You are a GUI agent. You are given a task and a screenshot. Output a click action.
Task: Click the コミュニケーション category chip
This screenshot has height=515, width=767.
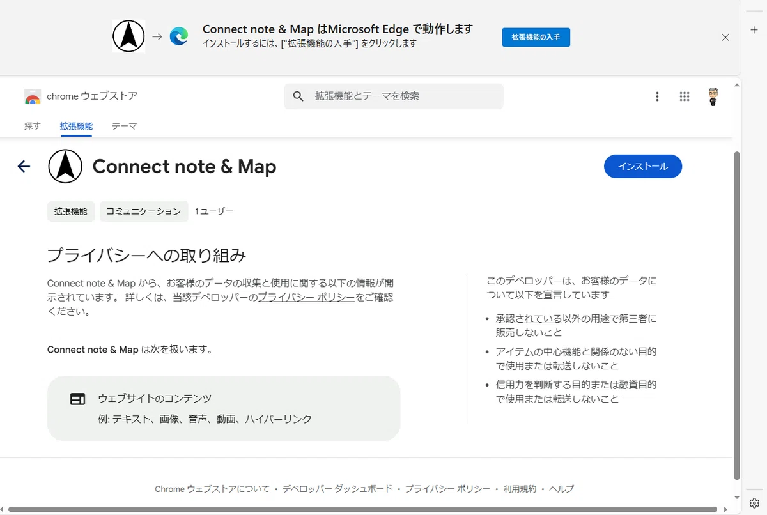pos(144,211)
